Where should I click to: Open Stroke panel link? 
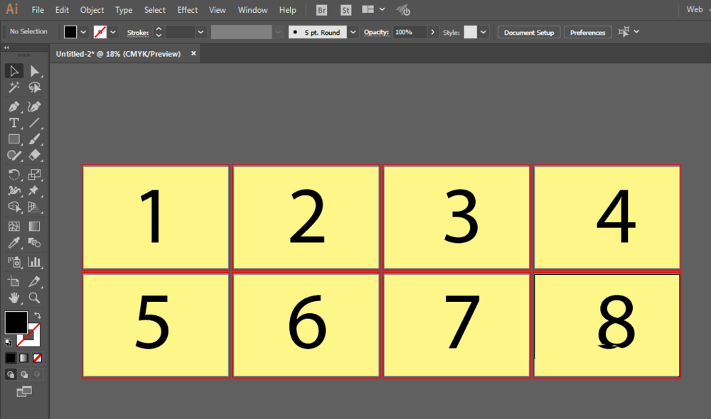coord(138,33)
